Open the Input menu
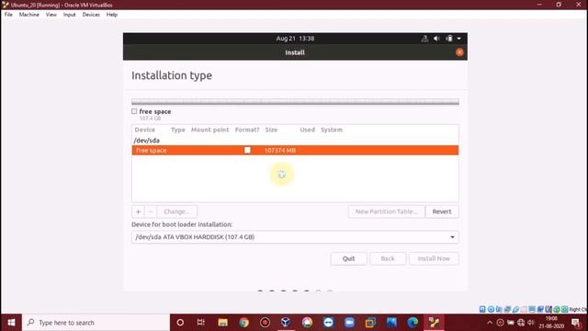Screen dimensions: 588x331 tap(70, 15)
